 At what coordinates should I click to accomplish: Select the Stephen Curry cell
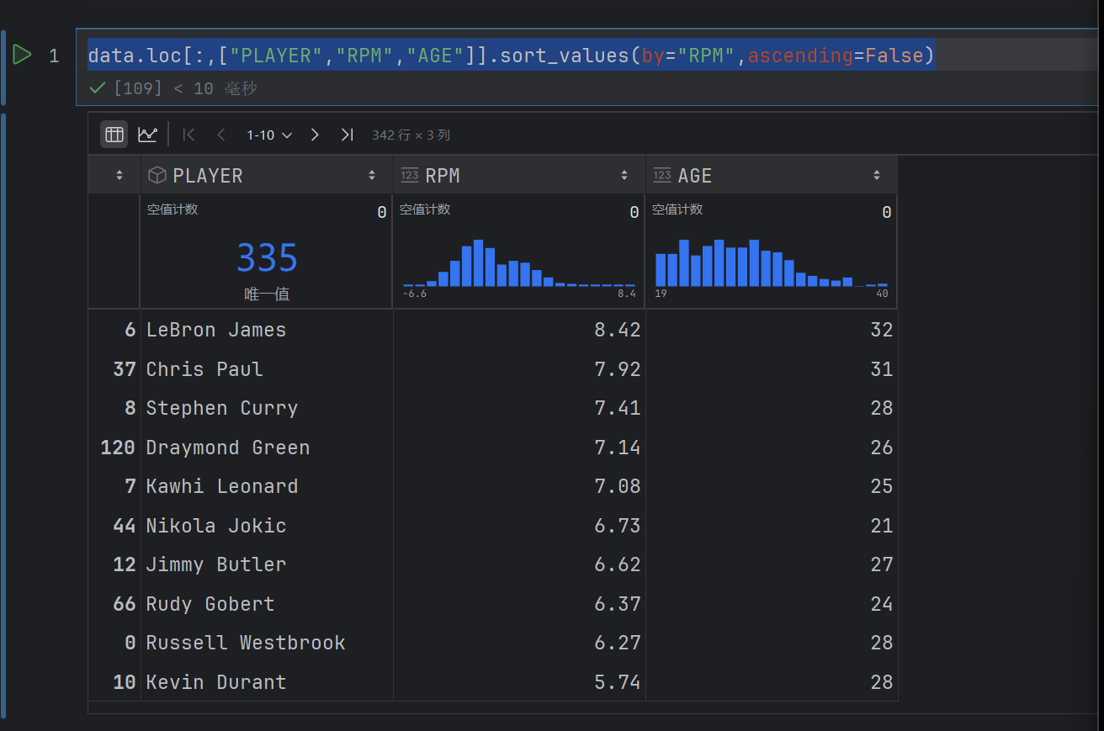coord(266,408)
